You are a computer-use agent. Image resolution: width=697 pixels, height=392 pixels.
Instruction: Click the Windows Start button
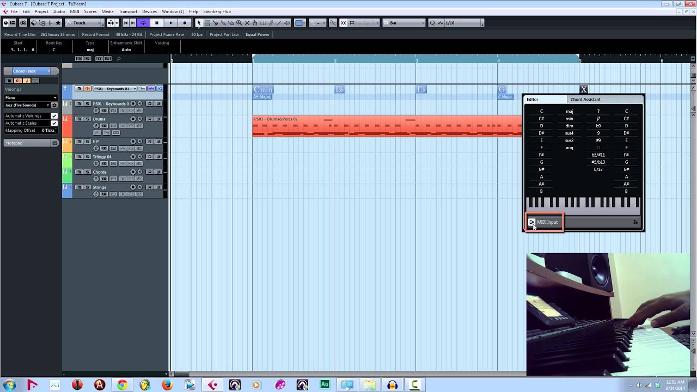coord(10,385)
